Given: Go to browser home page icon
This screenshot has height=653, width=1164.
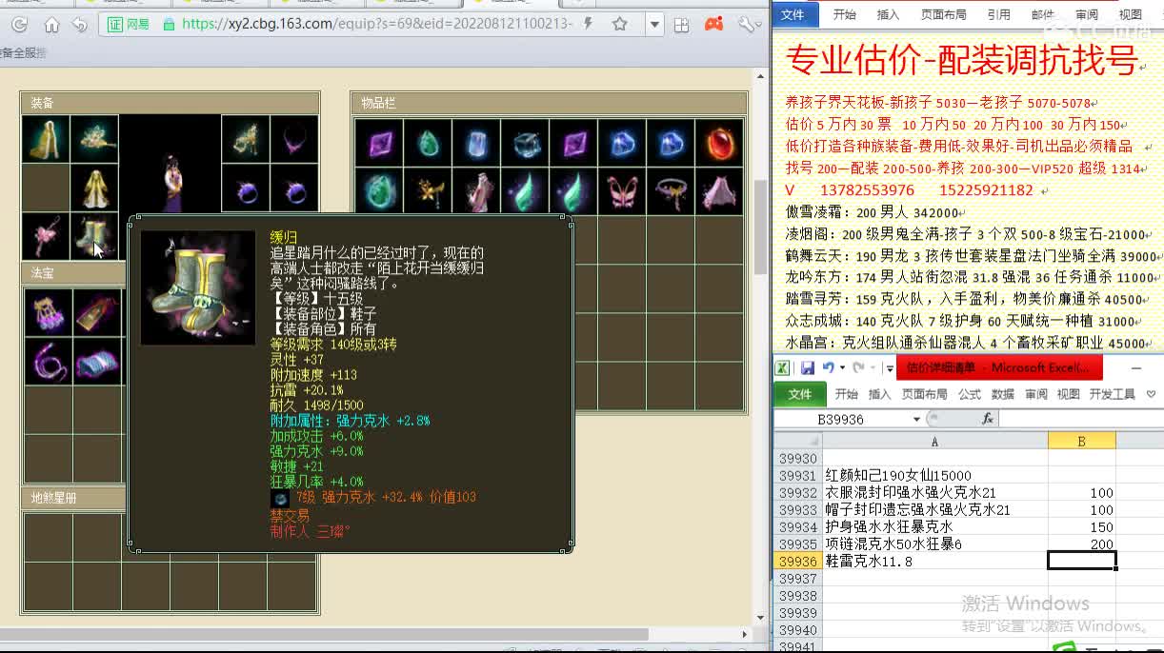Looking at the screenshot, I should click(51, 25).
